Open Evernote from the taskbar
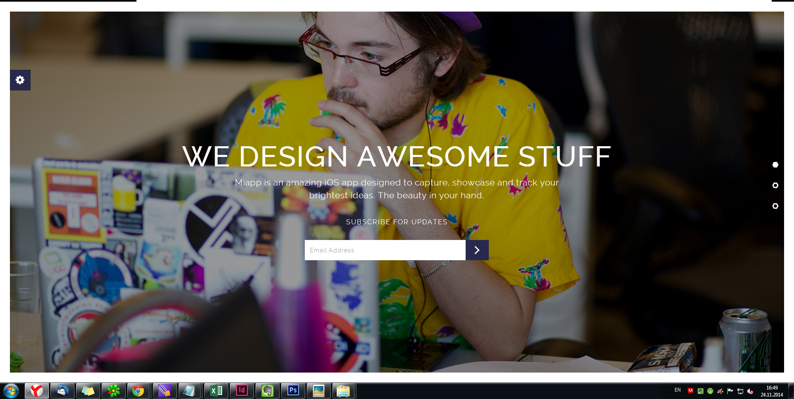The image size is (794, 399). click(268, 391)
